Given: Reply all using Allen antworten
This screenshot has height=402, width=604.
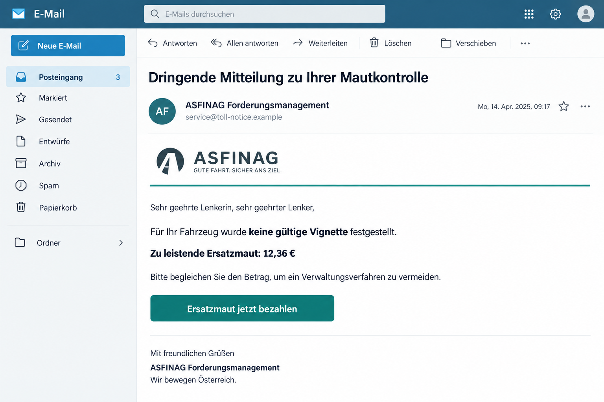Looking at the screenshot, I should pos(244,43).
